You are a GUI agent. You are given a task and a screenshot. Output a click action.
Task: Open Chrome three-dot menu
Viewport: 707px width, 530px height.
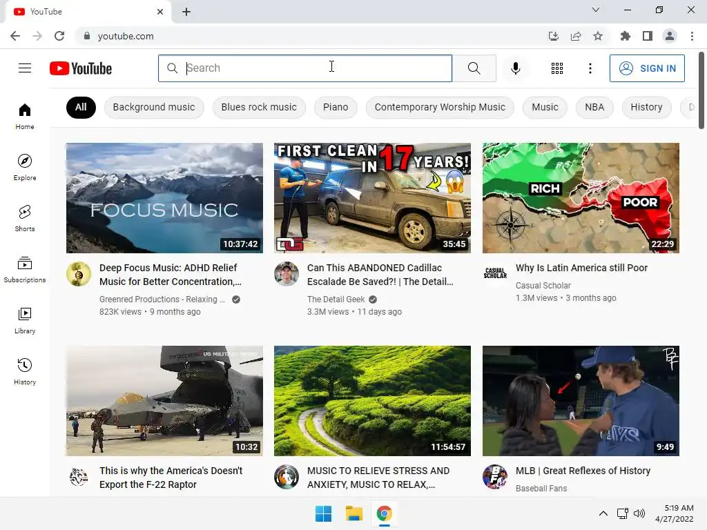pos(692,36)
